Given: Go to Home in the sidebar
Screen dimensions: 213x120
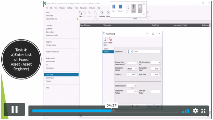Looking at the screenshot, I should (48, 12).
